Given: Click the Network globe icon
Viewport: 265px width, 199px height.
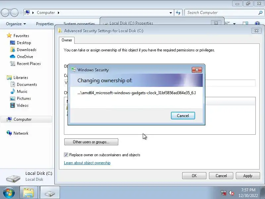Looking at the screenshot, I should coord(9,133).
